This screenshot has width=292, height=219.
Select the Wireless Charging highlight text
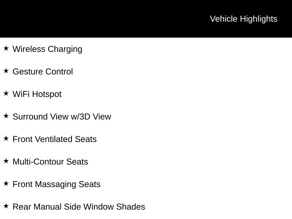[x=47, y=49]
